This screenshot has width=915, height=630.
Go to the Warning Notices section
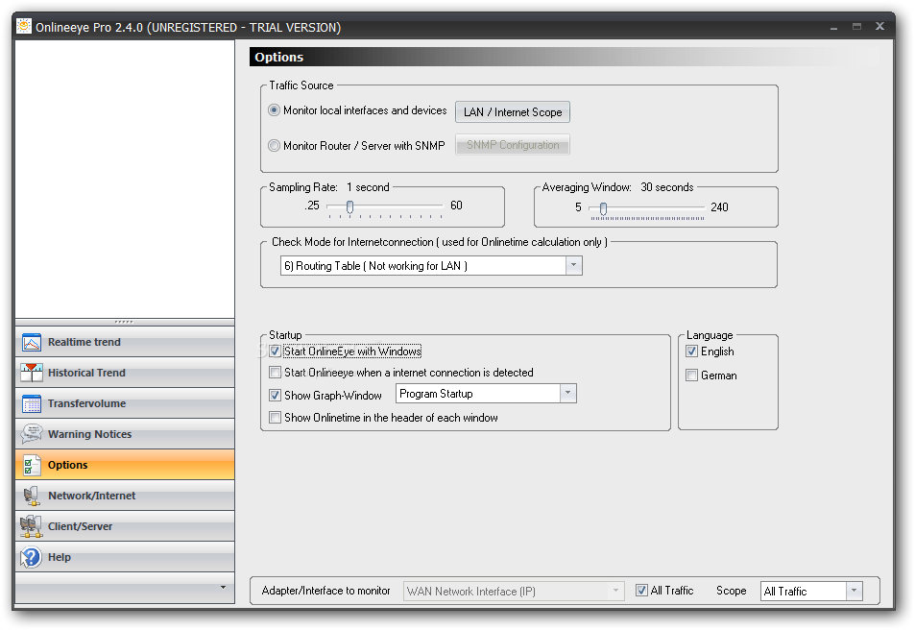coord(125,434)
